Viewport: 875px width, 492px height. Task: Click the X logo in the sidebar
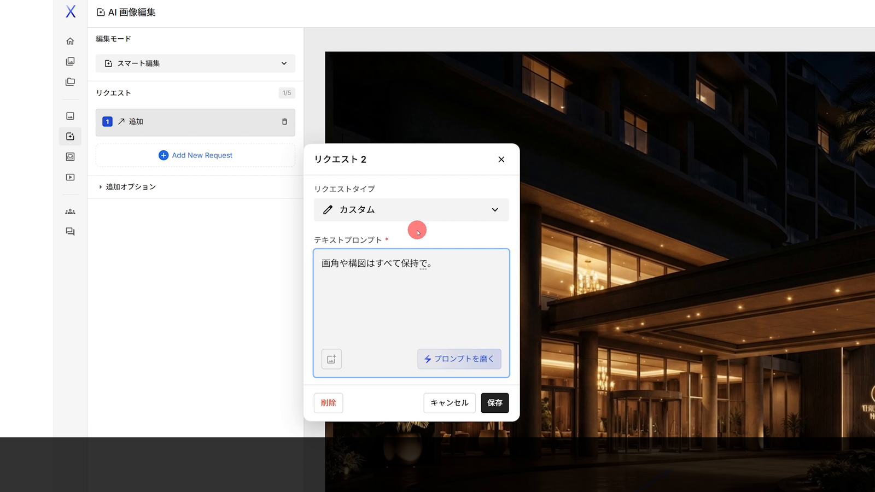point(71,11)
